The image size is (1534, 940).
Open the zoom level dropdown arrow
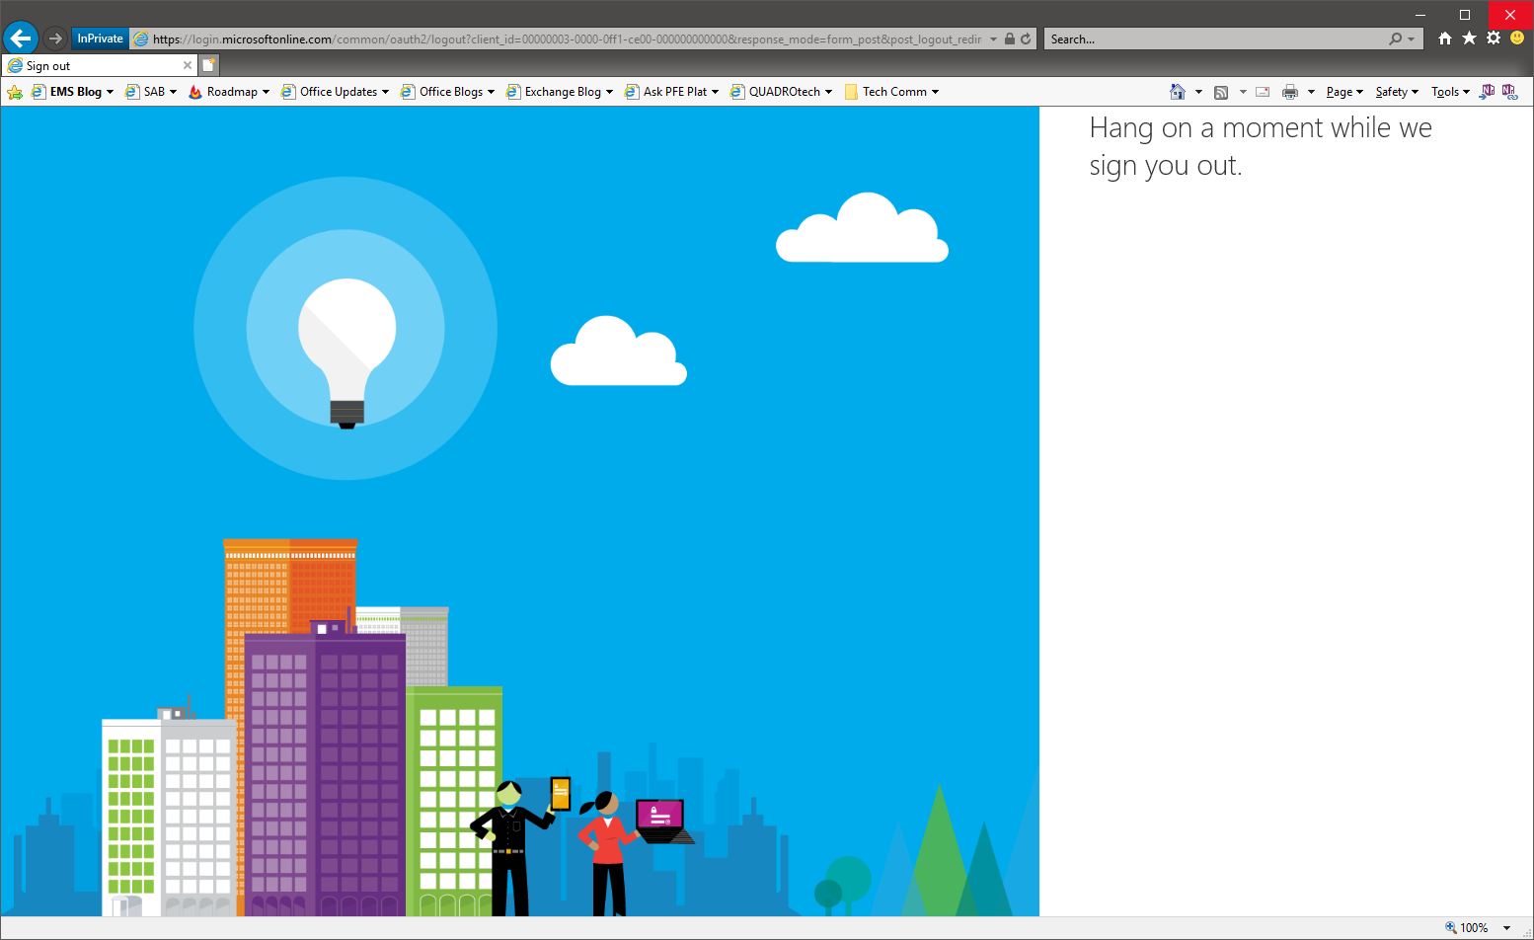click(1506, 928)
